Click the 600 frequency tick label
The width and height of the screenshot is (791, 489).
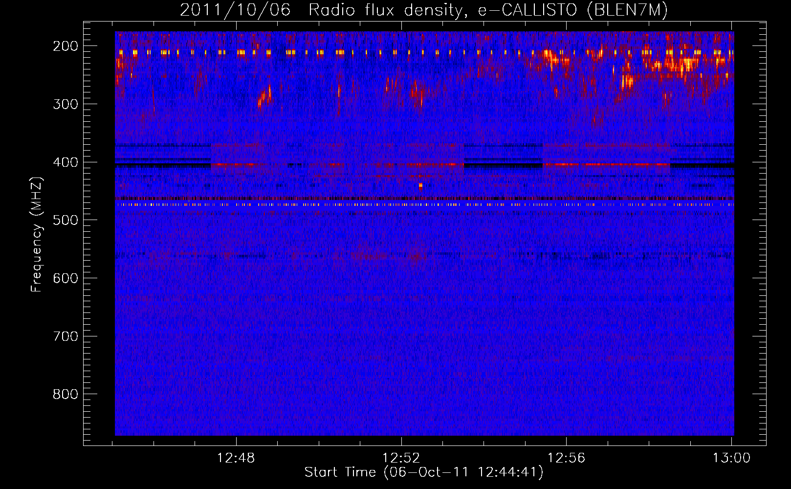pyautogui.click(x=66, y=278)
